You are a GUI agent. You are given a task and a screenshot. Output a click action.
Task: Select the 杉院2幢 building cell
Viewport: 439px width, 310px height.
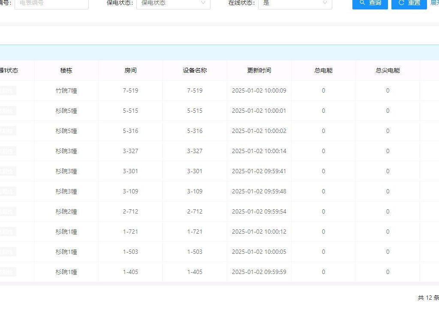click(x=66, y=212)
